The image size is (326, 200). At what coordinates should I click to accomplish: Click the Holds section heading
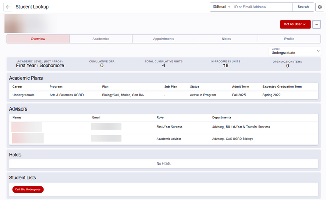(x=15, y=155)
